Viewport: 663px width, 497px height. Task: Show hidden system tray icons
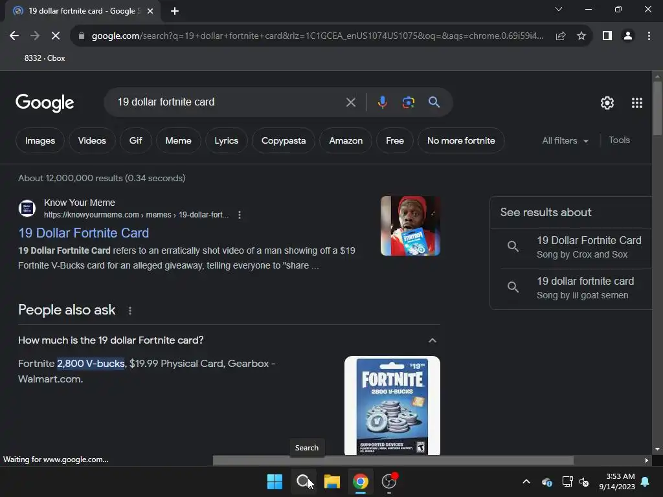526,481
